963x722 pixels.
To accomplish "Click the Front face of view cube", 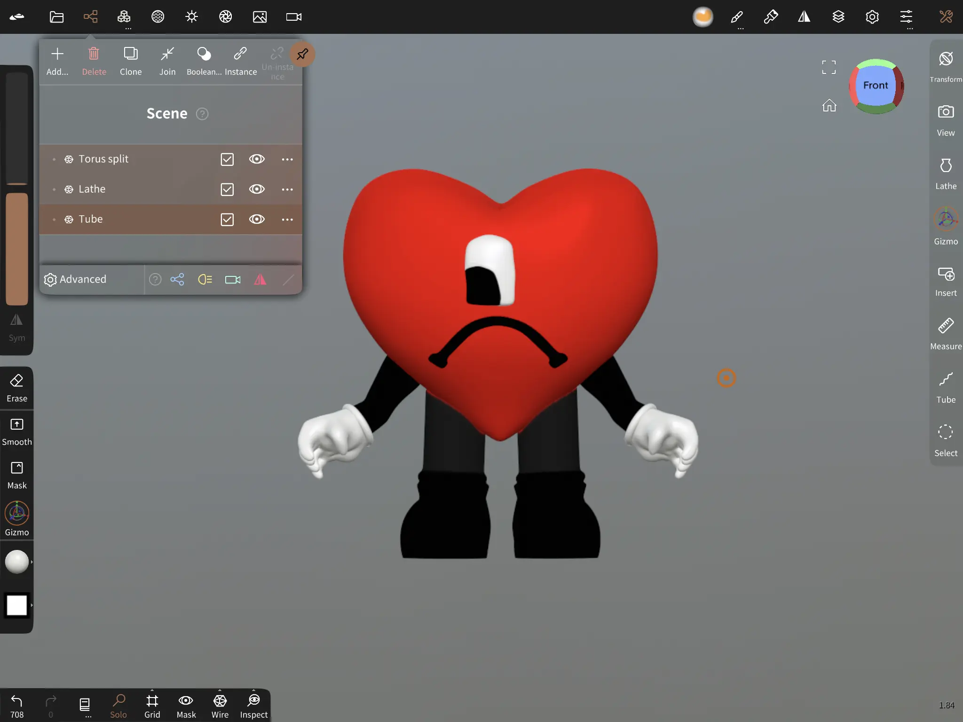I will [875, 86].
